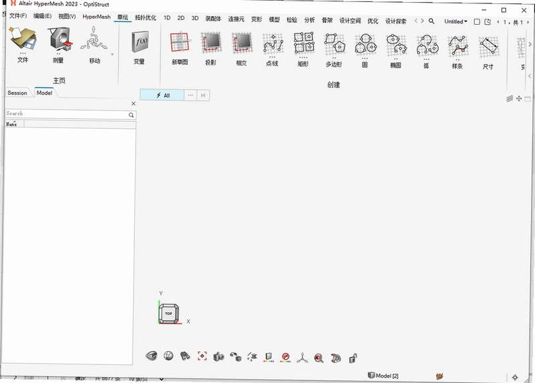Click the rotate cube icon in bottom toolbar
The width and height of the screenshot is (535, 383).
coord(235,356)
